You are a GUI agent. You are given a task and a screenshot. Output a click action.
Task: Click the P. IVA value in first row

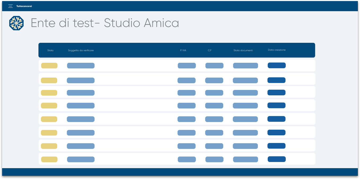187,66
